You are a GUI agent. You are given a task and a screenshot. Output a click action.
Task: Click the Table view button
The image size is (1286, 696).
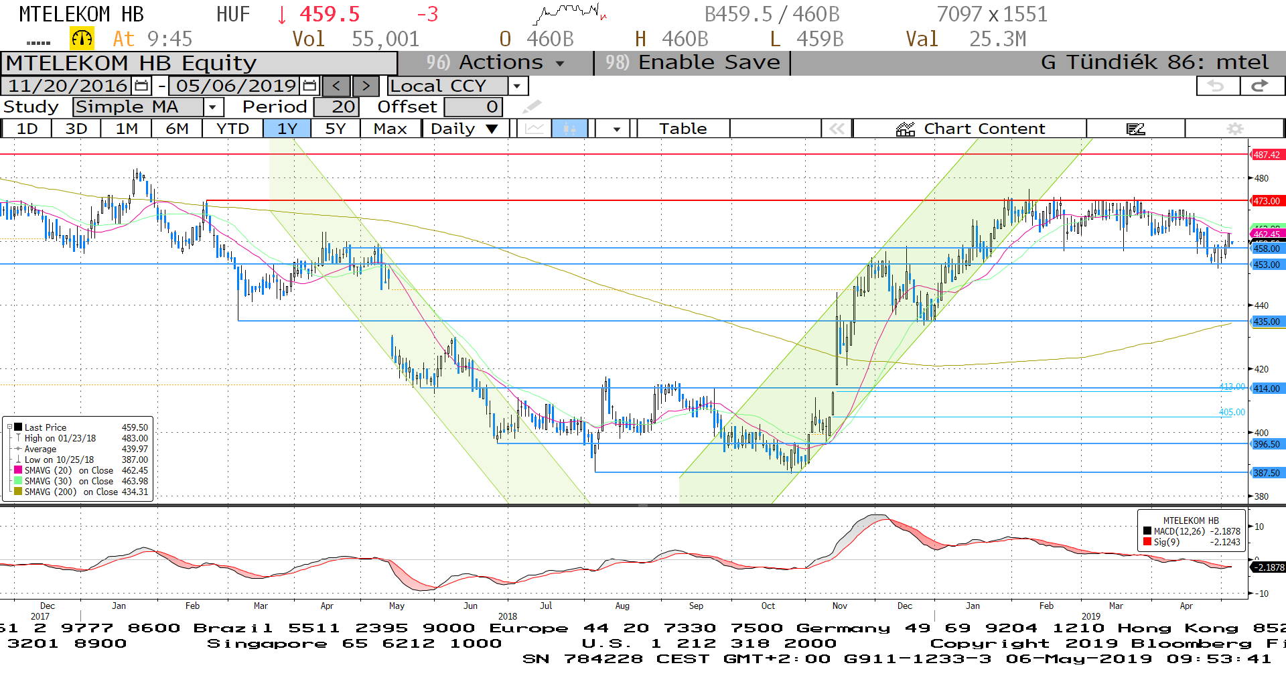(683, 129)
